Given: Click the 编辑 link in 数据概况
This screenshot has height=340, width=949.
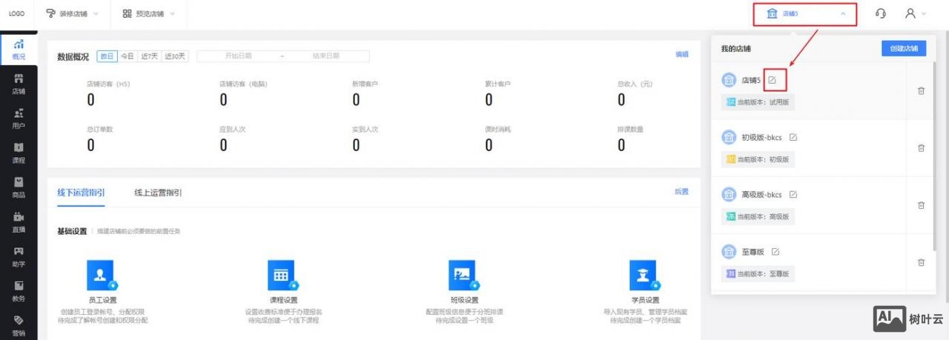Looking at the screenshot, I should coord(681,54).
